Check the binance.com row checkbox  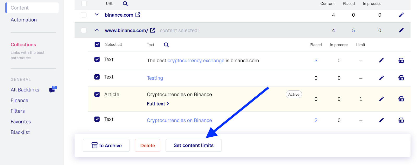84,15
